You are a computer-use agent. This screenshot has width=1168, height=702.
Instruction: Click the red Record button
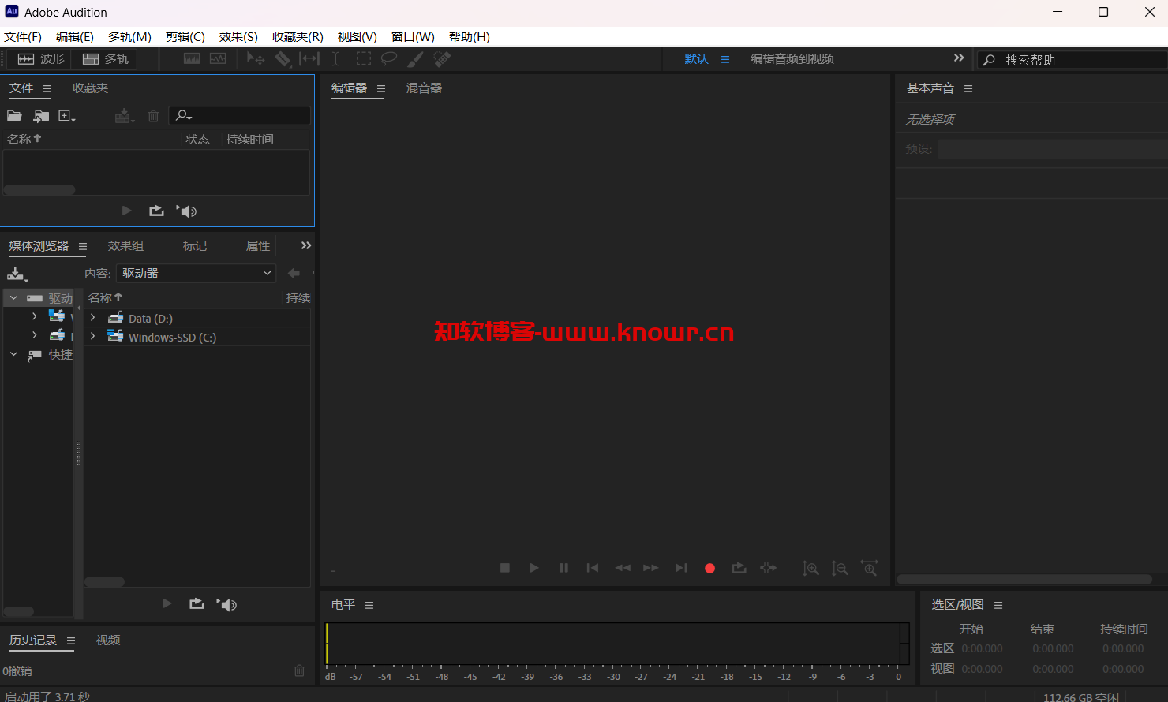pyautogui.click(x=709, y=568)
